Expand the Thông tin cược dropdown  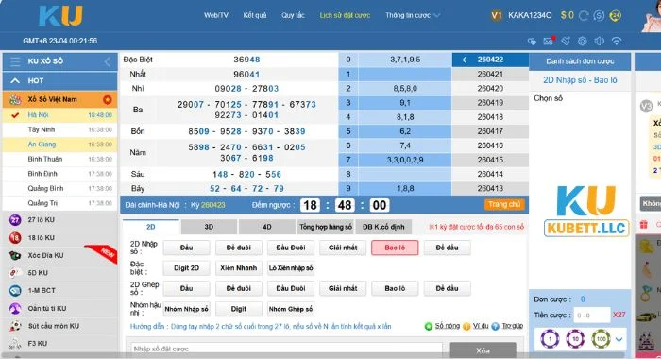coord(413,15)
